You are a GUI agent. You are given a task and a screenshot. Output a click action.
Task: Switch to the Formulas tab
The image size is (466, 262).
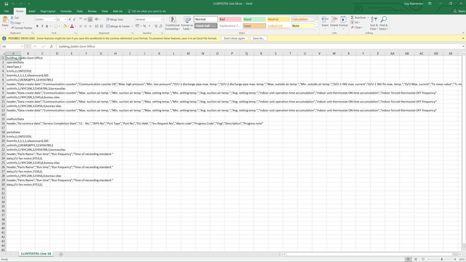tap(66, 11)
